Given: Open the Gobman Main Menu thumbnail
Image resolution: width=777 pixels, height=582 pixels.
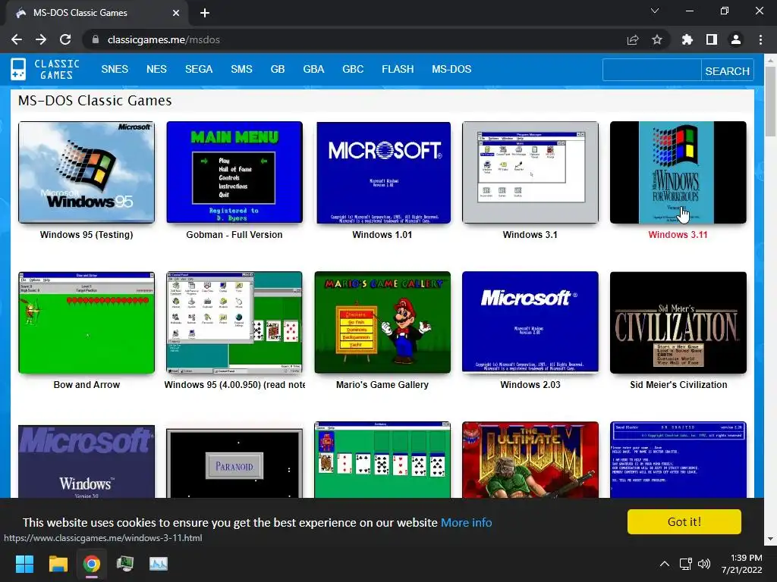Looking at the screenshot, I should (x=234, y=172).
